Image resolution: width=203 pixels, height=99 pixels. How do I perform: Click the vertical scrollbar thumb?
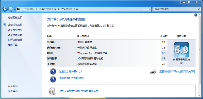(199, 50)
